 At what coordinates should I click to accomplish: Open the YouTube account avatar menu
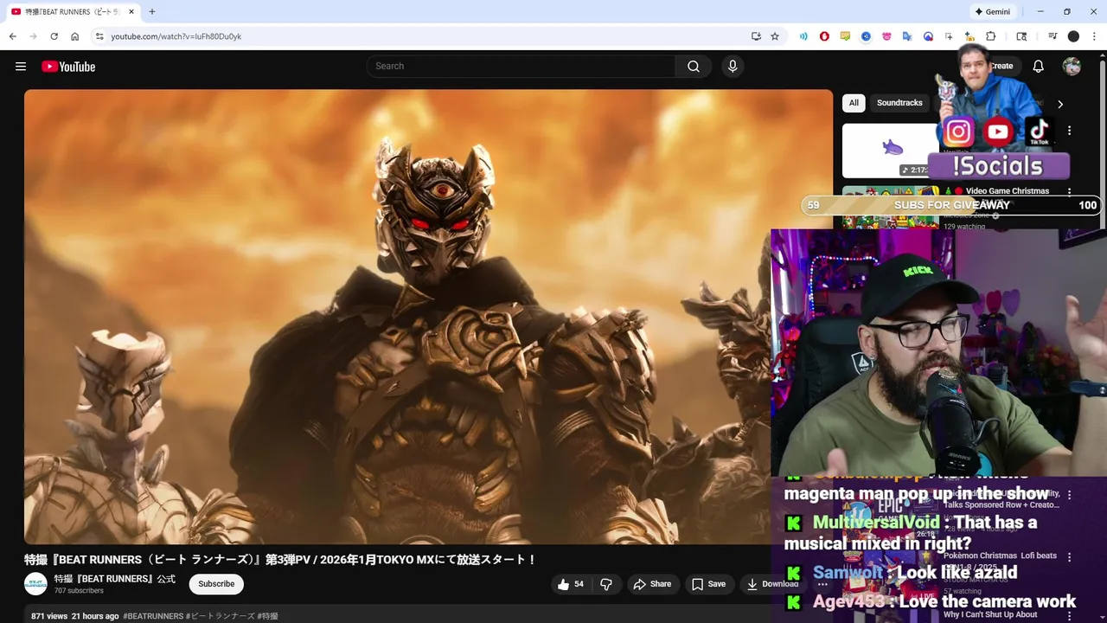click(1072, 67)
